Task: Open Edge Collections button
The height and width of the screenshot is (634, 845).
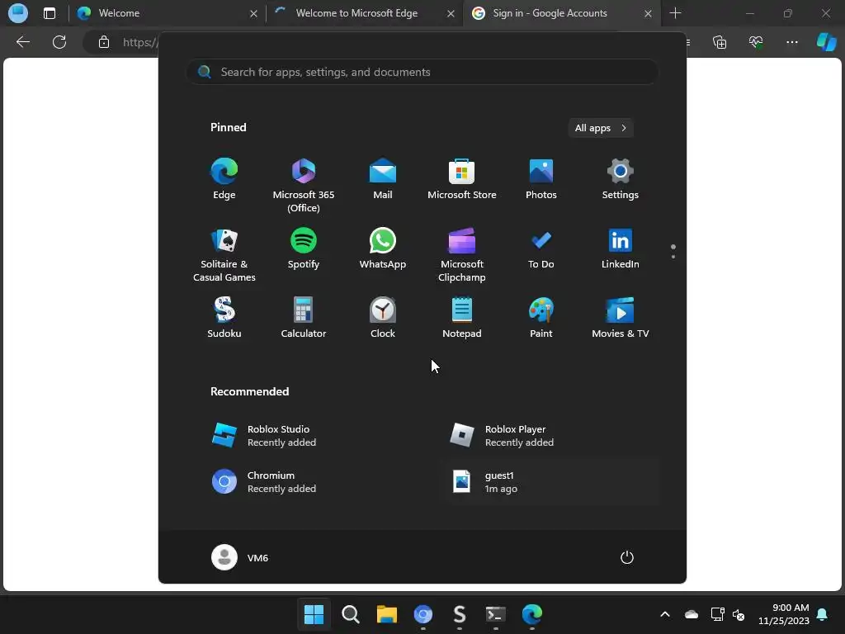Action: (x=720, y=42)
